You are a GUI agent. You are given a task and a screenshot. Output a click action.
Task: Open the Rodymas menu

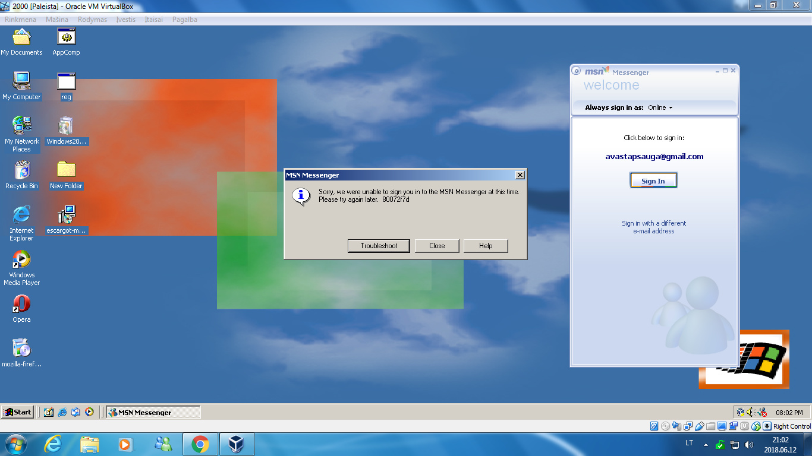[92, 20]
